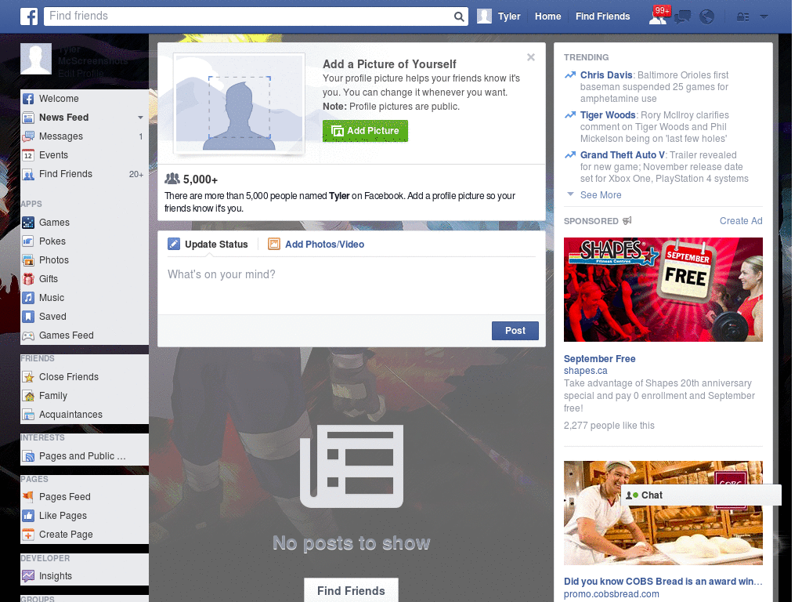Image resolution: width=802 pixels, height=602 pixels.
Task: Click the Games Feed controller icon
Action: [x=28, y=335]
